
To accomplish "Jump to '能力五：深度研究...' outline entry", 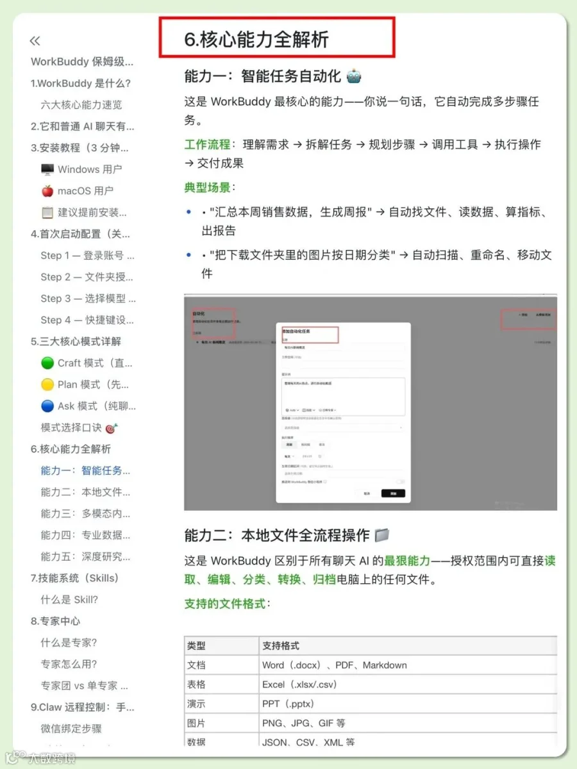I will (86, 556).
